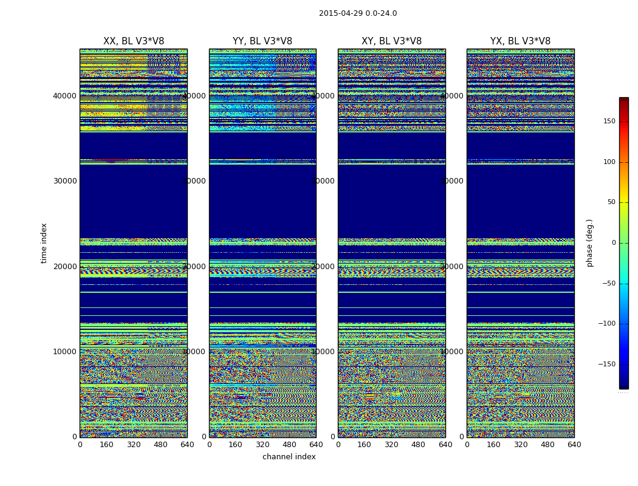Click the 150 tick label on the colorbar
The image size is (638, 486).
[609, 122]
